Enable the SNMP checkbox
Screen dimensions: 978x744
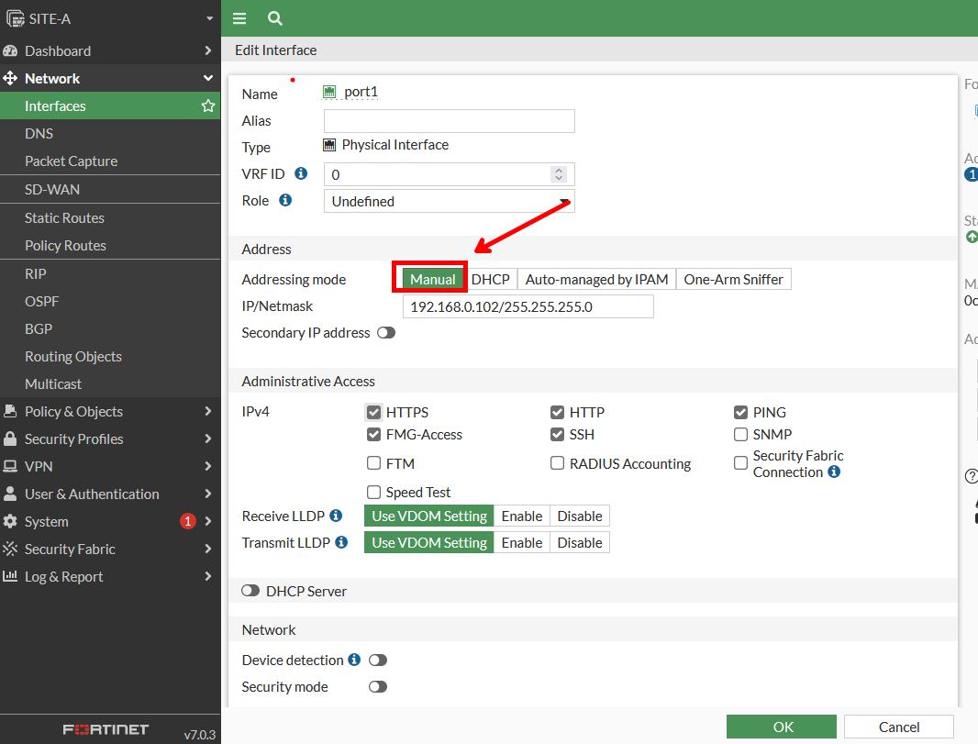(741, 435)
